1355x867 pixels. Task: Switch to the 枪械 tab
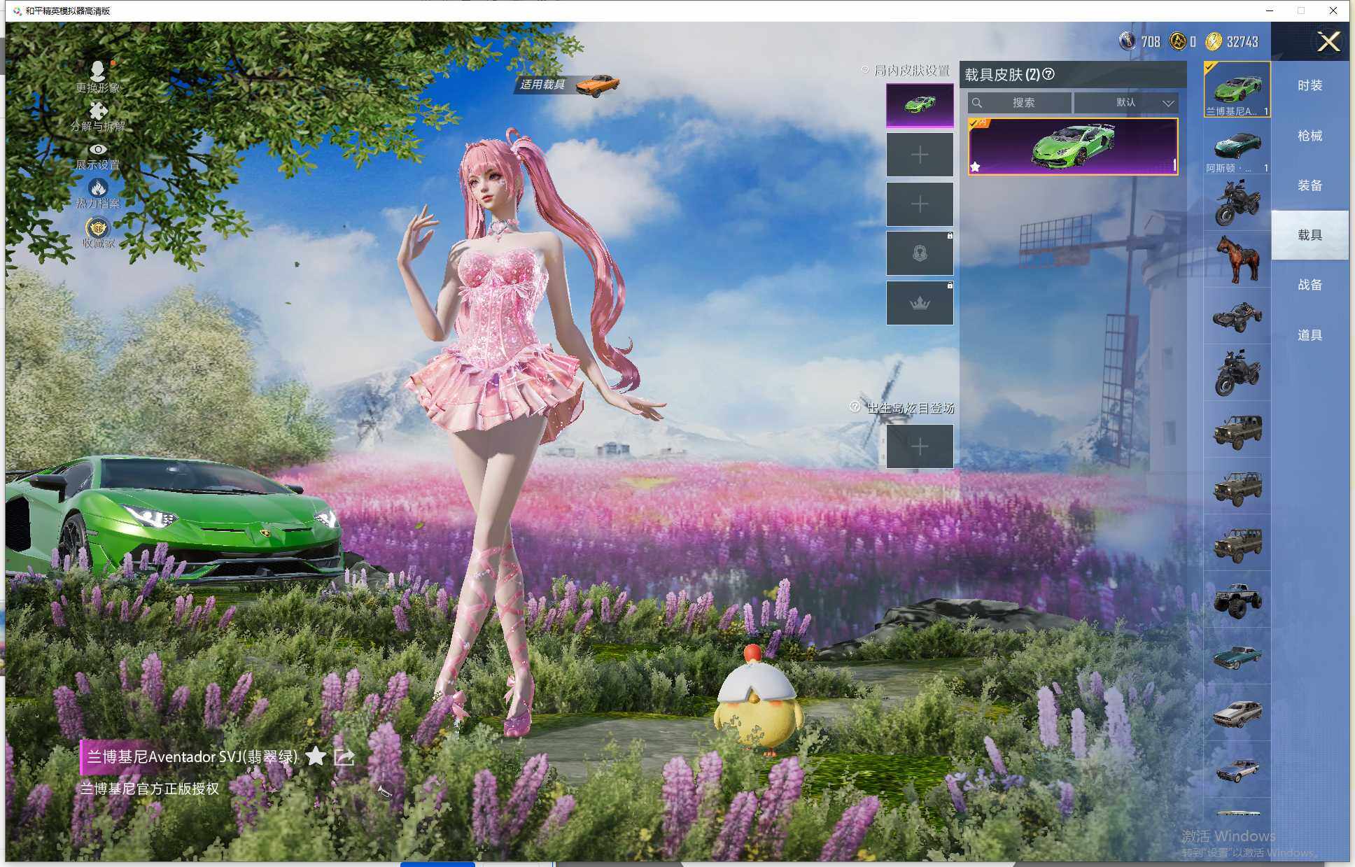pos(1310,136)
